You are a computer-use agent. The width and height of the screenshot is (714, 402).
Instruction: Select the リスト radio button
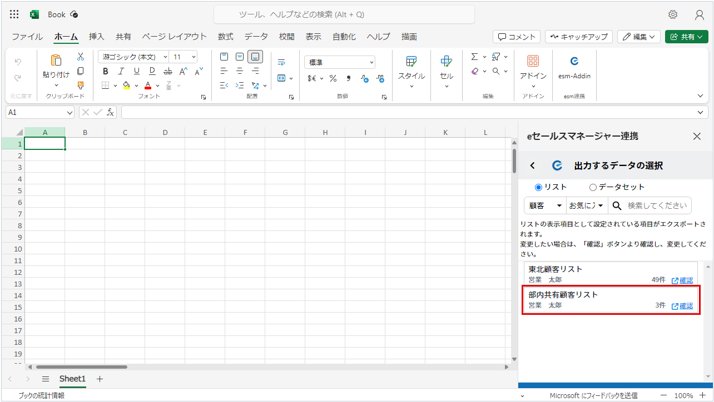click(x=538, y=187)
